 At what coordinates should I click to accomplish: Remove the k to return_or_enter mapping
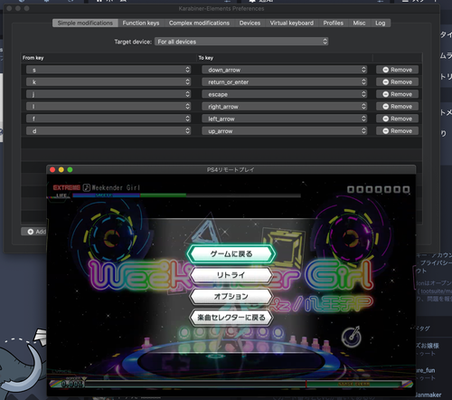click(397, 82)
